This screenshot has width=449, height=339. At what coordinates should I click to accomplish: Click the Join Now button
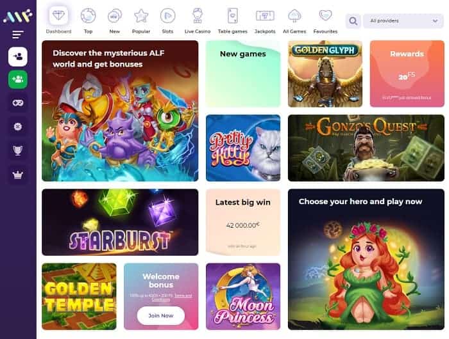click(x=161, y=315)
